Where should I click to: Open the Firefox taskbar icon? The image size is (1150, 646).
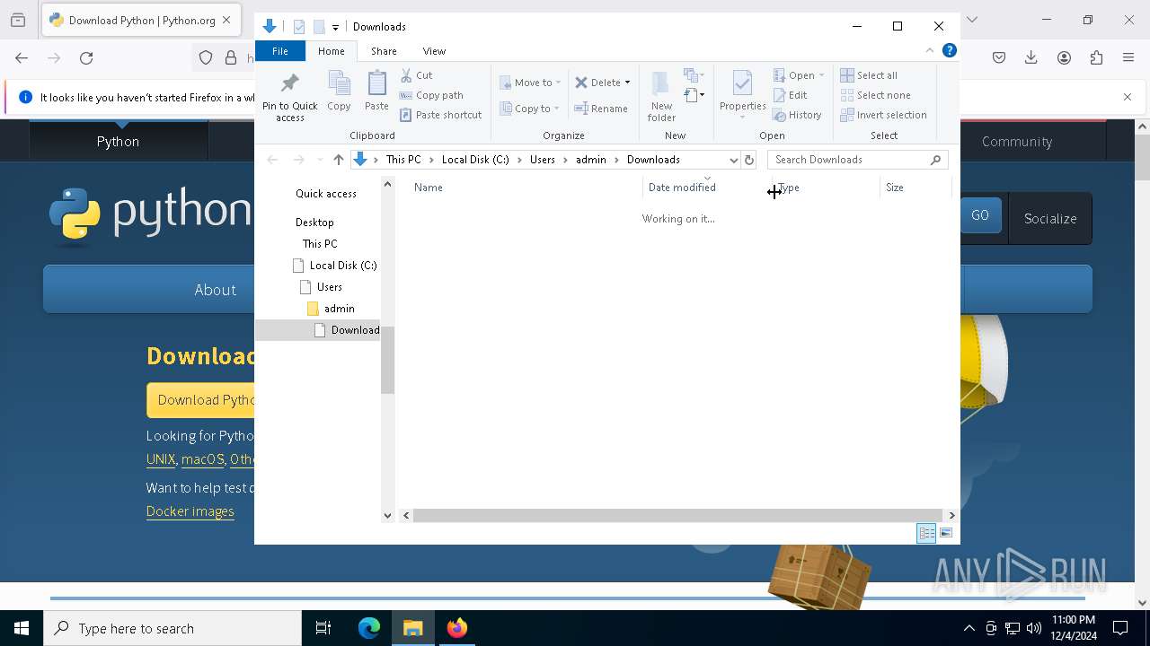[456, 628]
